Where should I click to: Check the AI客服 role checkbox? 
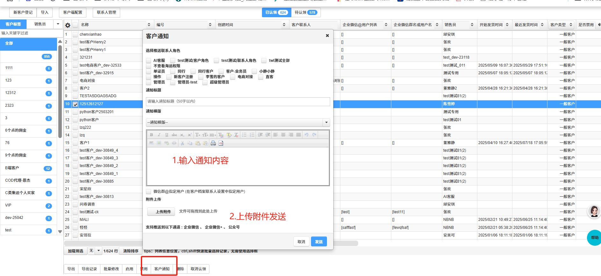point(149,61)
